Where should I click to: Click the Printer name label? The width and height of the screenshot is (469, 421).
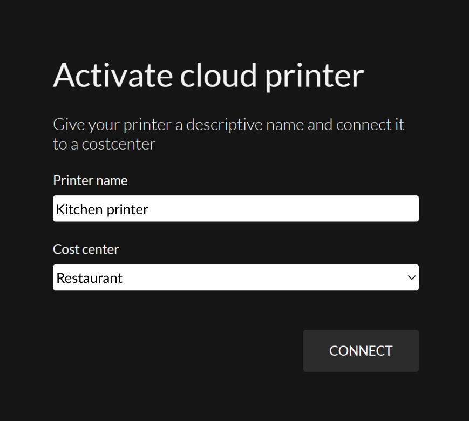[90, 180]
